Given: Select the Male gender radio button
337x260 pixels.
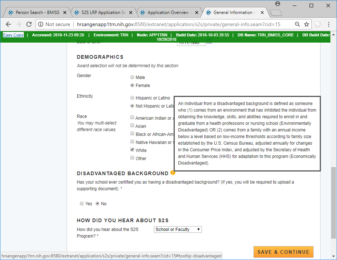Looking at the screenshot, I should click(x=132, y=77).
